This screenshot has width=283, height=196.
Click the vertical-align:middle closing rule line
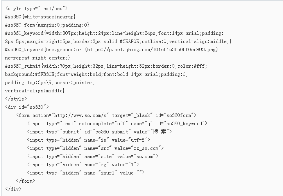pos(35,91)
